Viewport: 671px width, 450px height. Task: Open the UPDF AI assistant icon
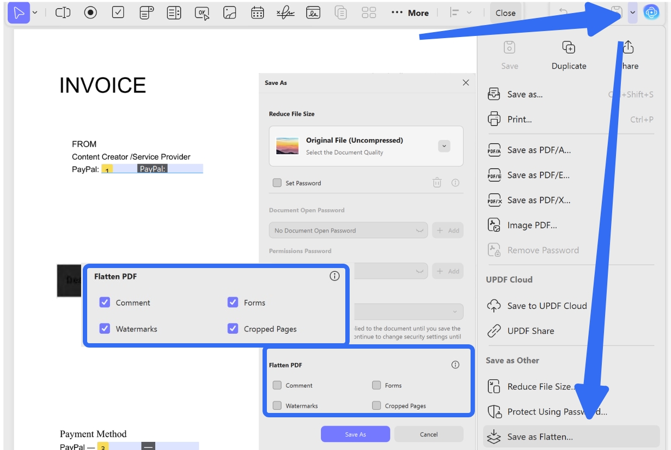coord(651,12)
